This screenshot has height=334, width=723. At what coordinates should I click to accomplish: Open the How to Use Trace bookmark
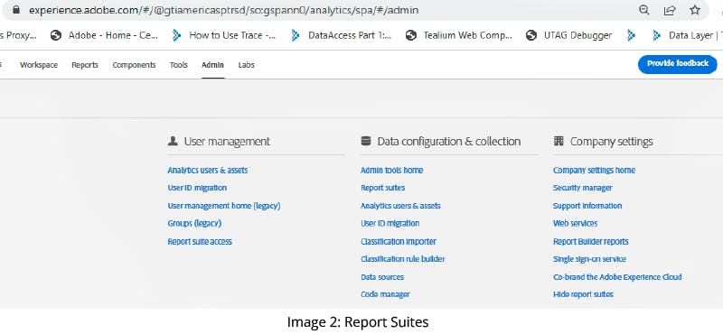coord(223,35)
